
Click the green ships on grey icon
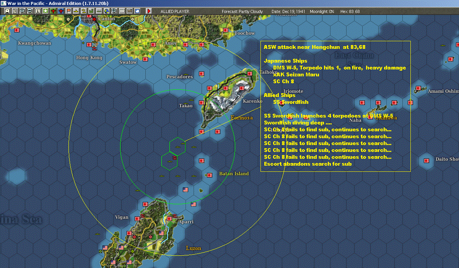99,11
